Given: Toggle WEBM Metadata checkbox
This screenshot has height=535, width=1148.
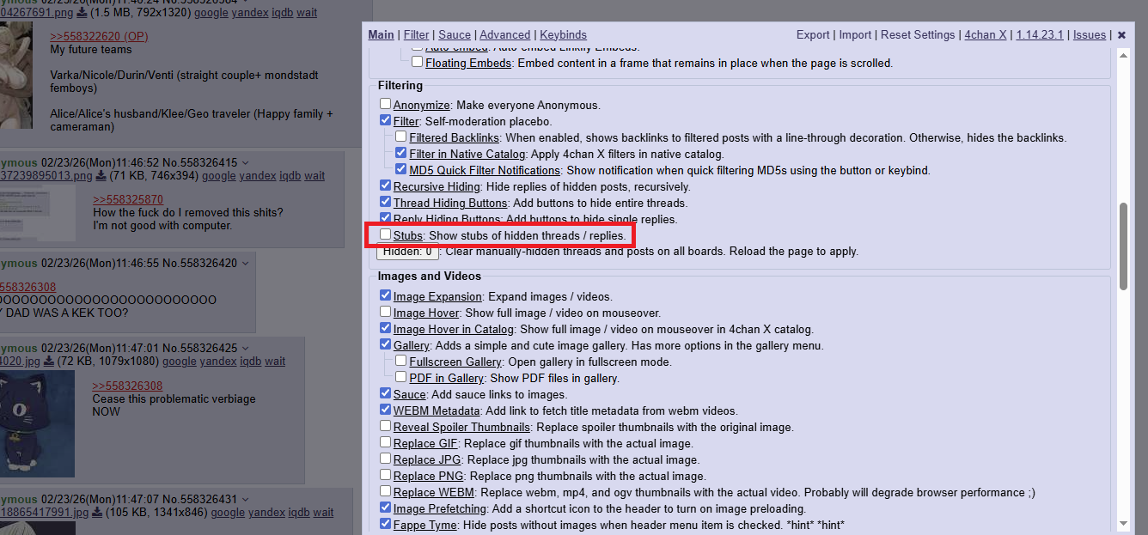Looking at the screenshot, I should (x=386, y=410).
